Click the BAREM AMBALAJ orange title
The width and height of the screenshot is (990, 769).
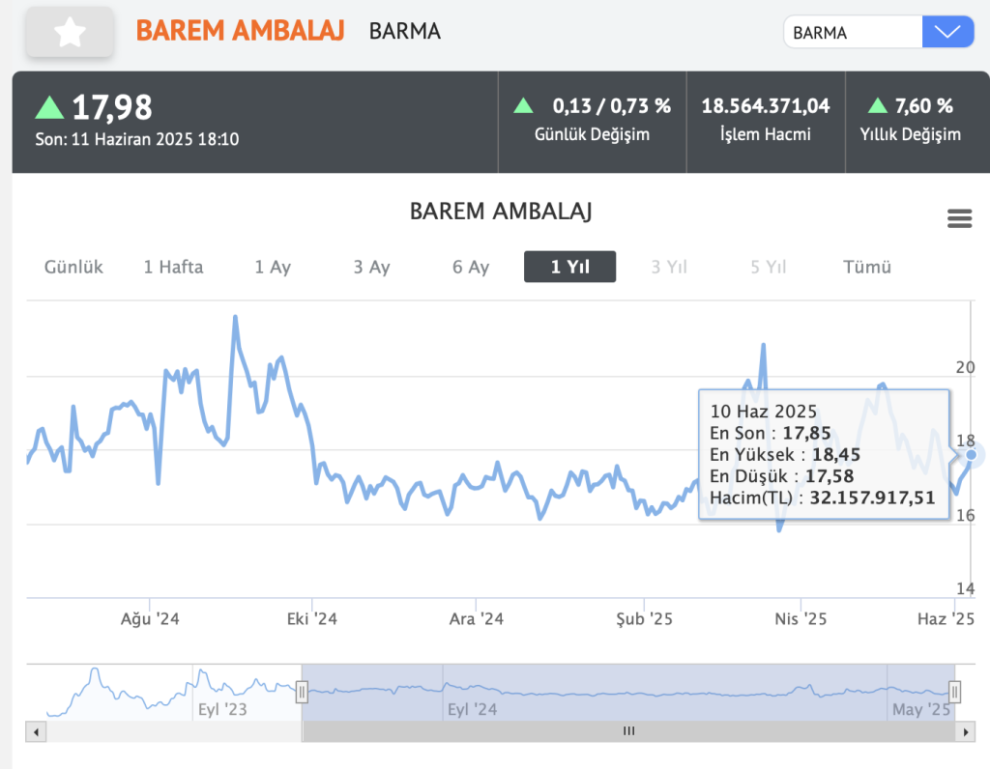241,31
